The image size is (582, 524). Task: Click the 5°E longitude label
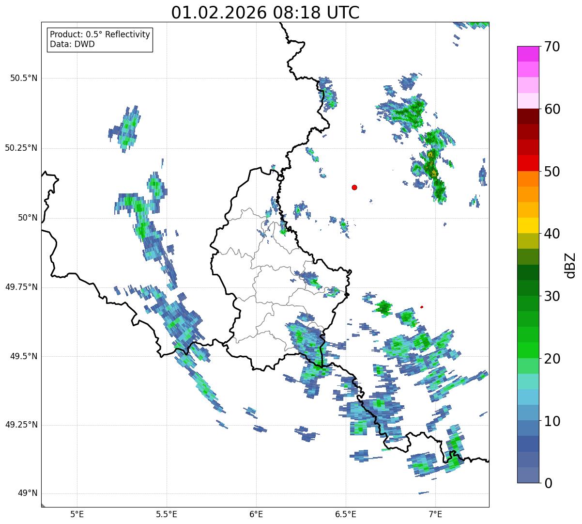[x=77, y=514]
